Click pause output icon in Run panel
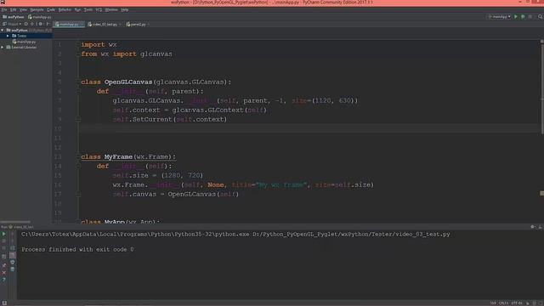 click(x=3, y=248)
